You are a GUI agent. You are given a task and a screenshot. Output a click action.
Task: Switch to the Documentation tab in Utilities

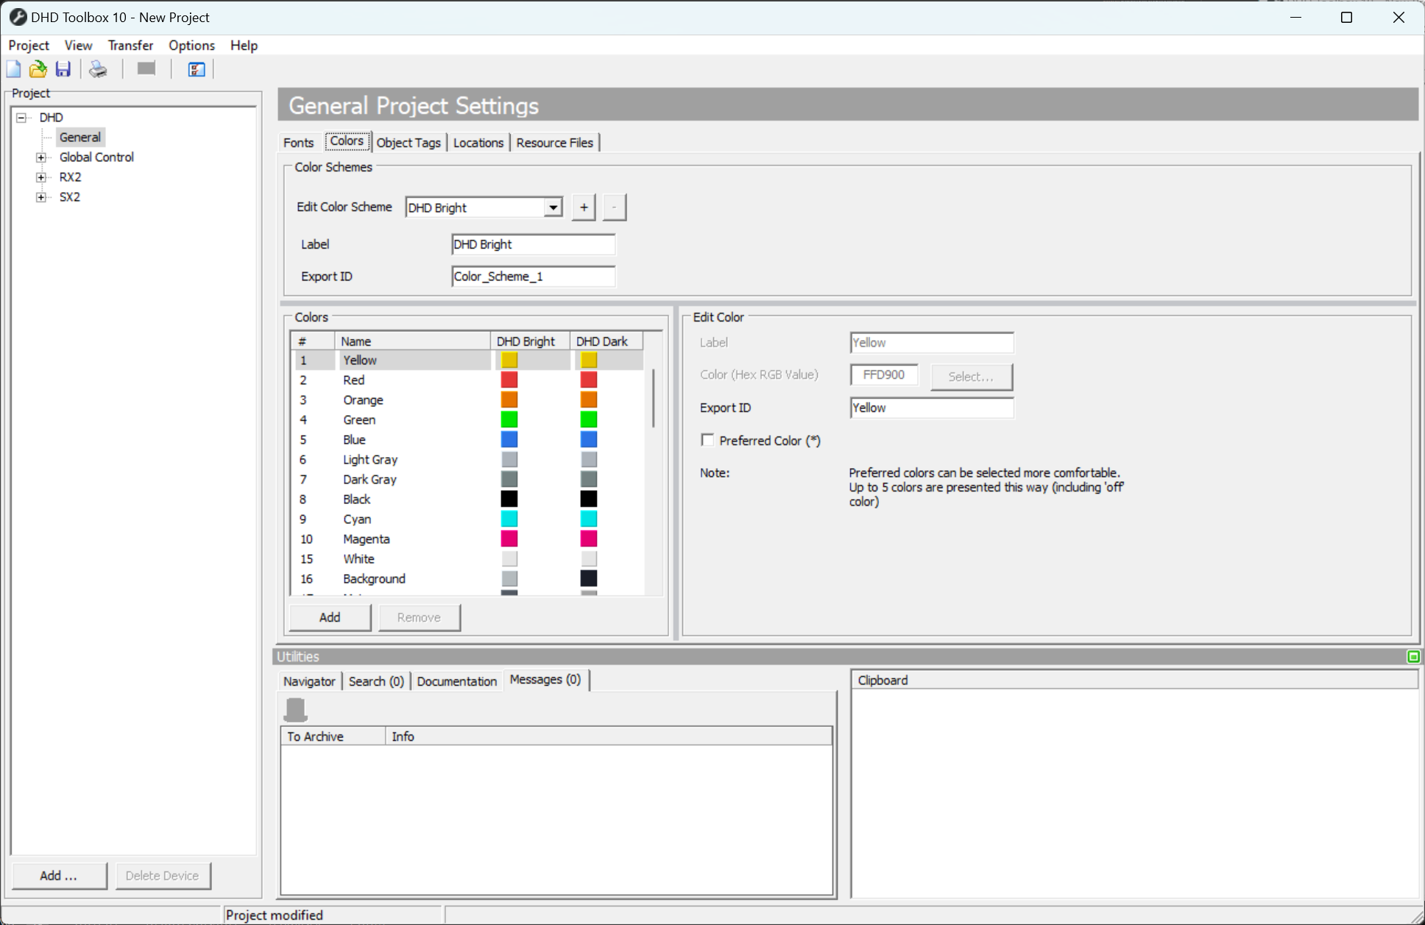tap(456, 681)
